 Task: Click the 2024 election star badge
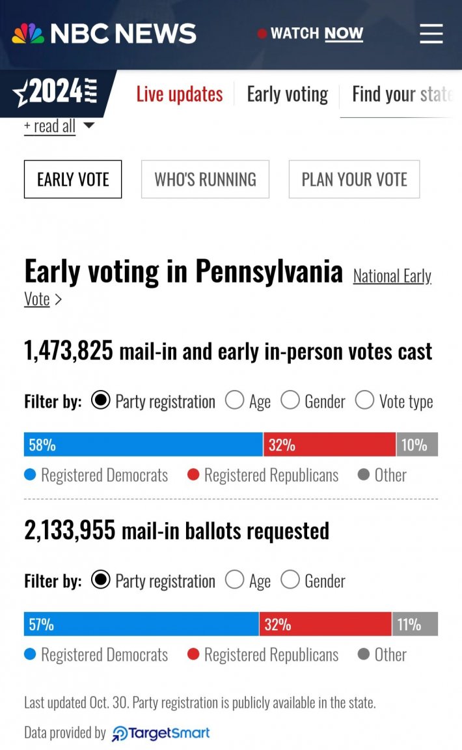coord(55,91)
